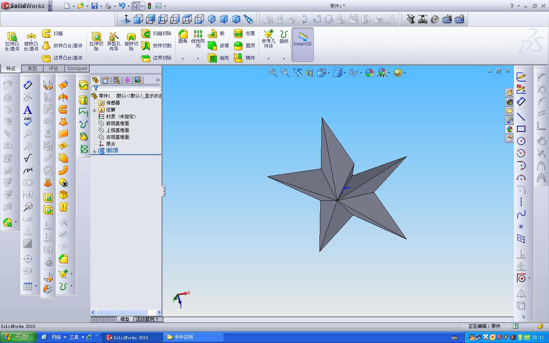
Task: Select the 特征 tab
Action: [11, 69]
